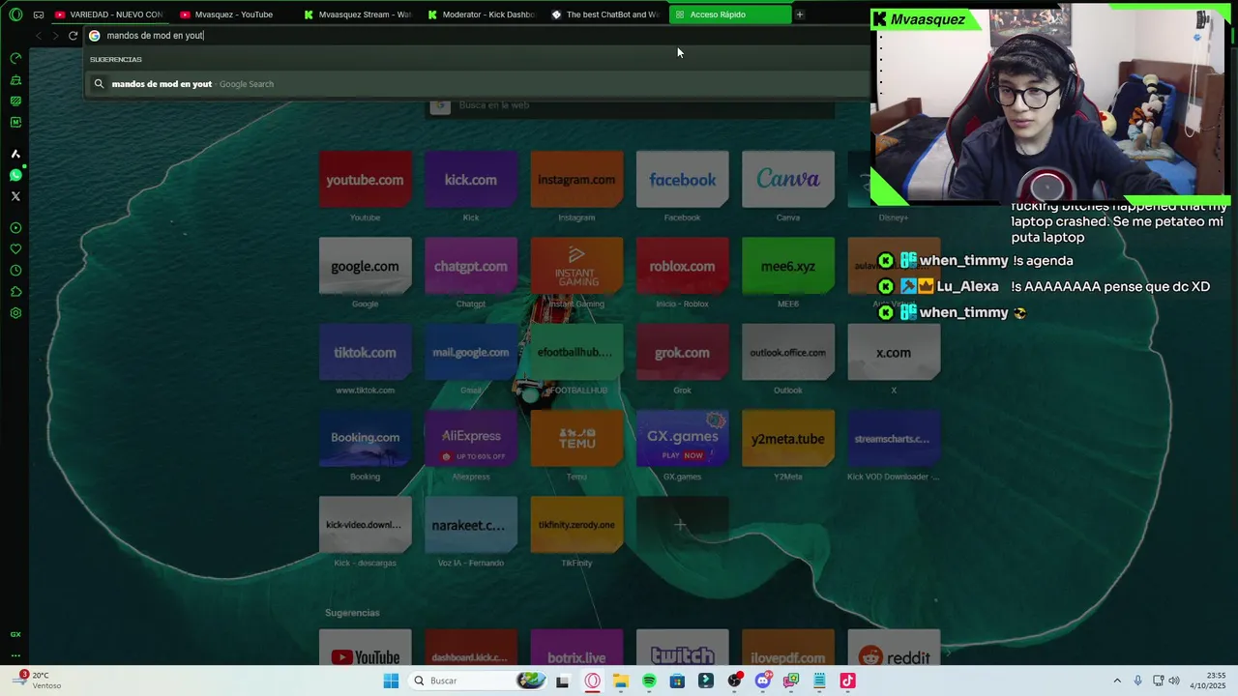The image size is (1238, 696).
Task: Open the roblox.com speed dial tile
Action: pyautogui.click(x=682, y=266)
